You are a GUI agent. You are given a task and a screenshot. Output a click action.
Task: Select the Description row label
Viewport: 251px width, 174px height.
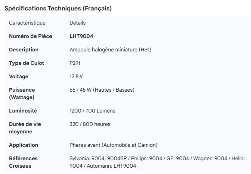[24, 50]
